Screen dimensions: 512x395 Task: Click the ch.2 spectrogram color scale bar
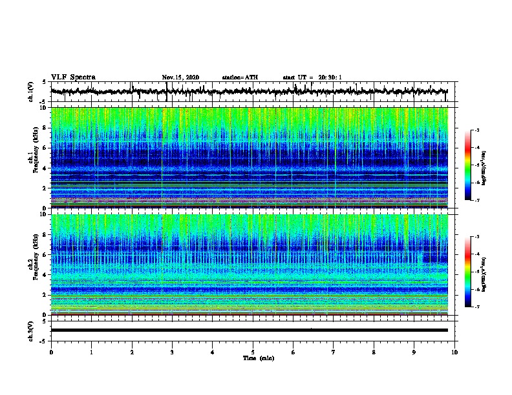coord(468,272)
